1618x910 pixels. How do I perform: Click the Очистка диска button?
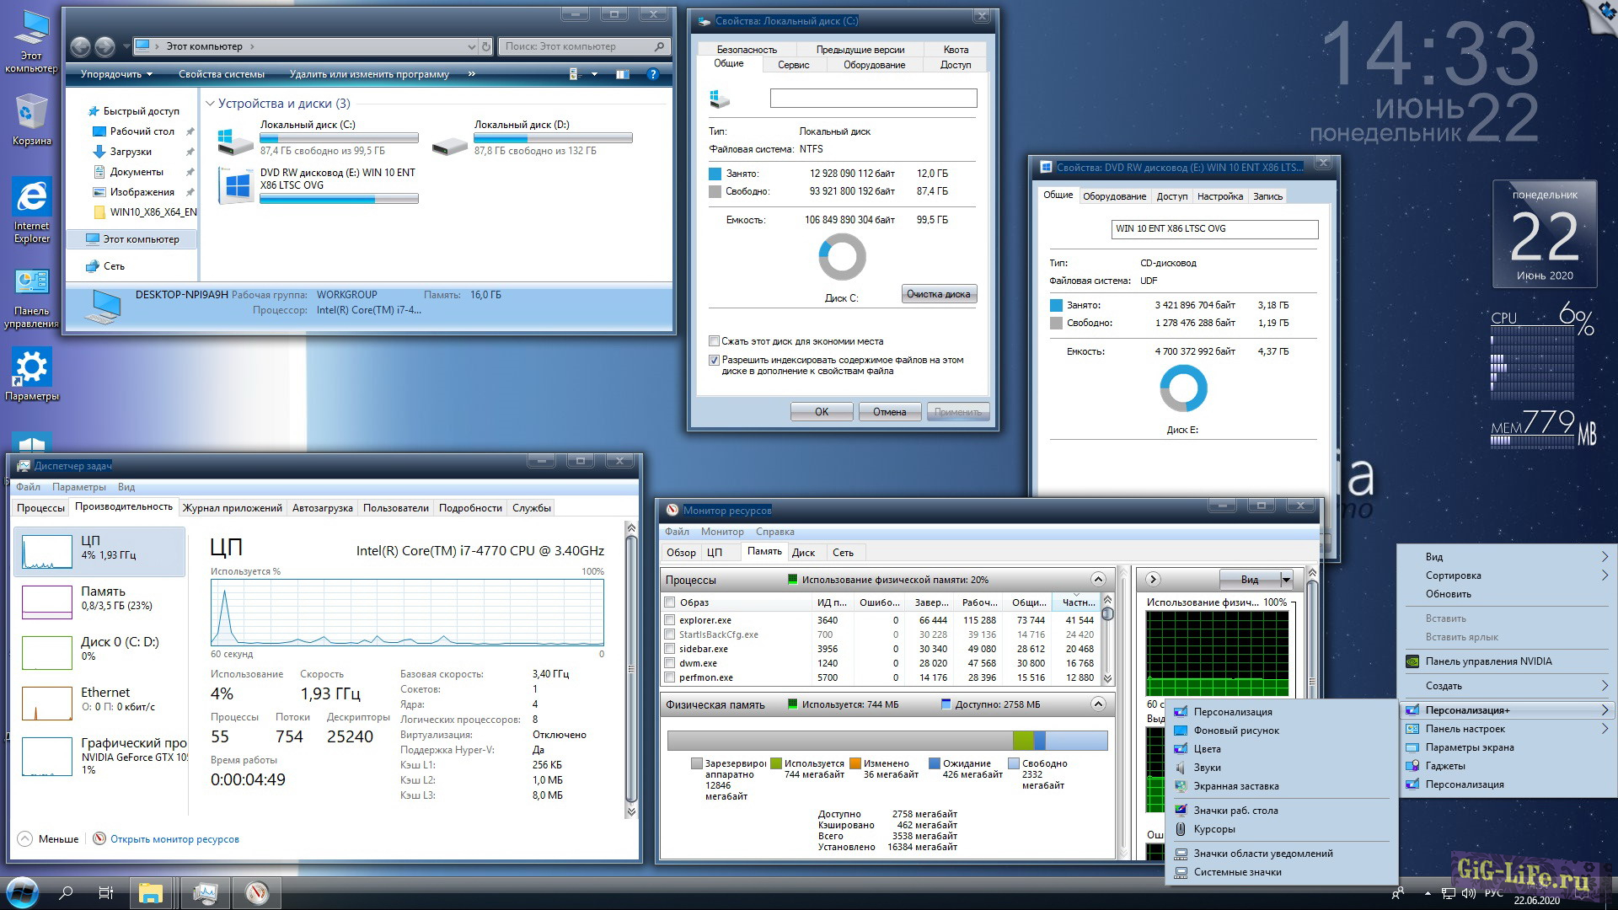tap(938, 294)
